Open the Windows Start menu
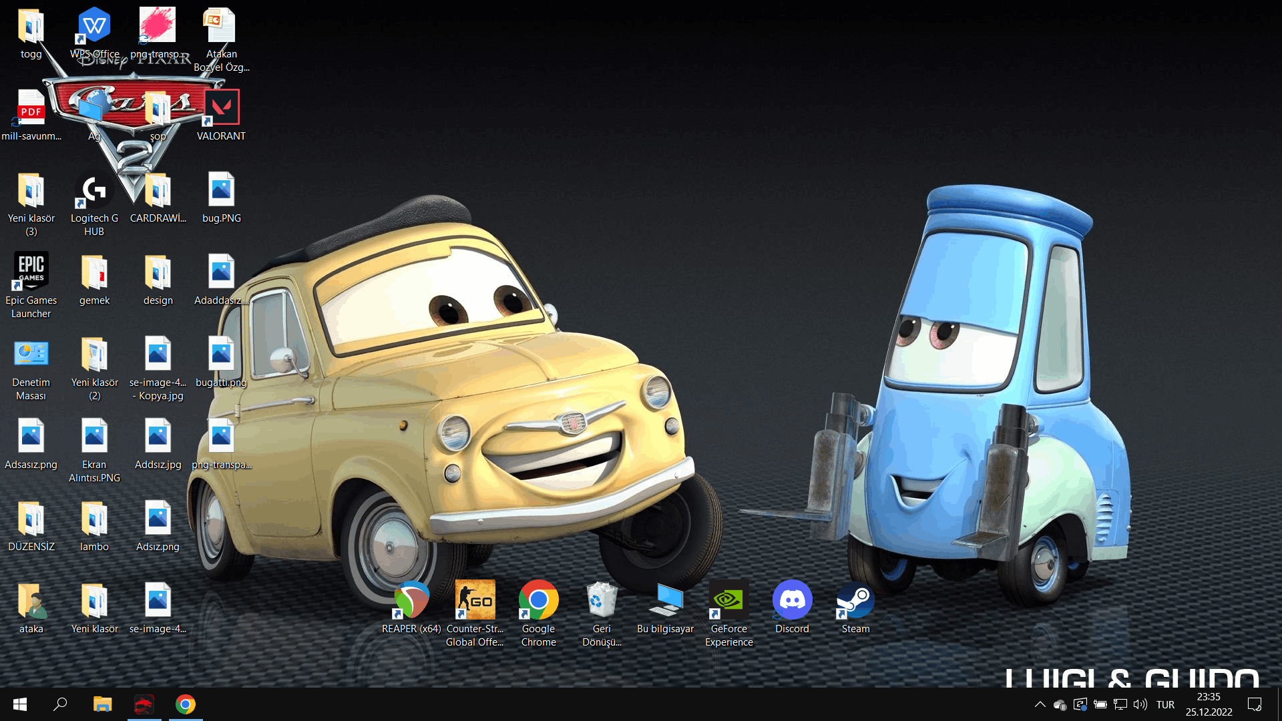 pyautogui.click(x=20, y=704)
